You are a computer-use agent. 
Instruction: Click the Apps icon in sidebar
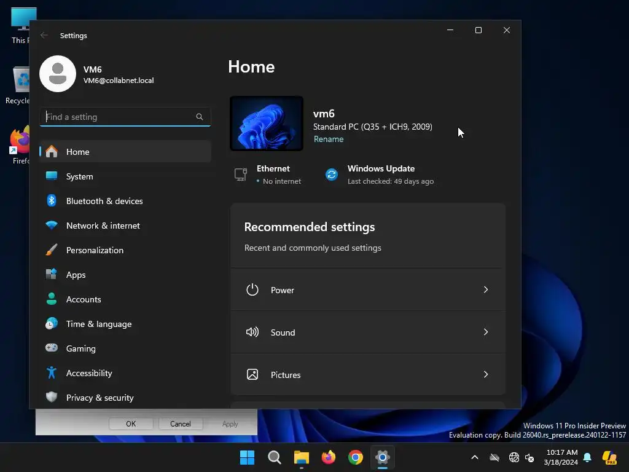(52, 275)
